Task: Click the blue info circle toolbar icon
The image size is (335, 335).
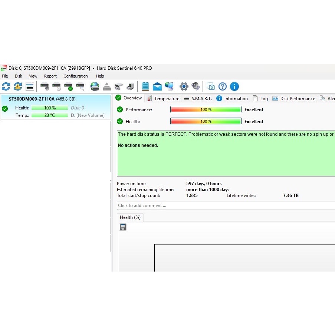Action: pyautogui.click(x=234, y=86)
